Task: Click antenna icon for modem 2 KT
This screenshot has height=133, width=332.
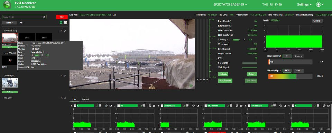Action: pos(144,105)
